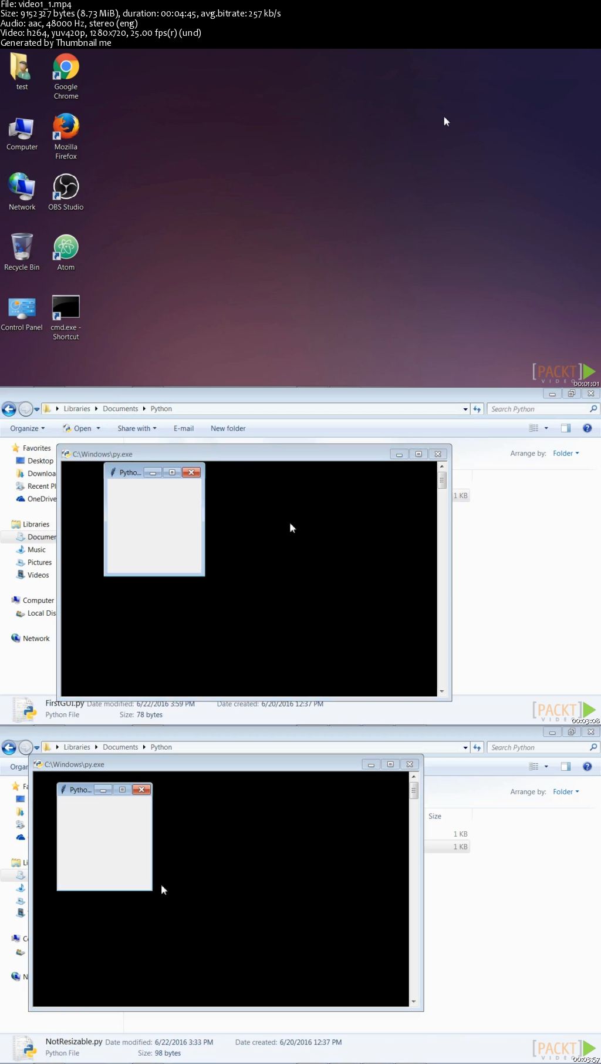Click the Back arrow in the middle frame Explorer
Image resolution: width=601 pixels, height=1064 pixels.
tap(9, 409)
